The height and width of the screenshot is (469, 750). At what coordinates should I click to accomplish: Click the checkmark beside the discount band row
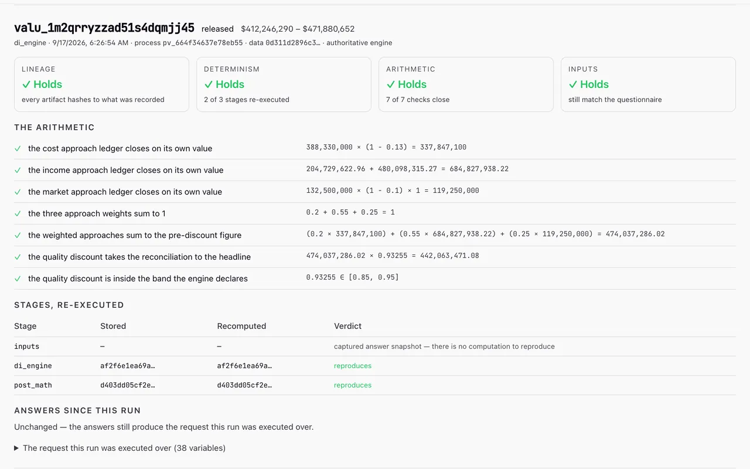18,278
